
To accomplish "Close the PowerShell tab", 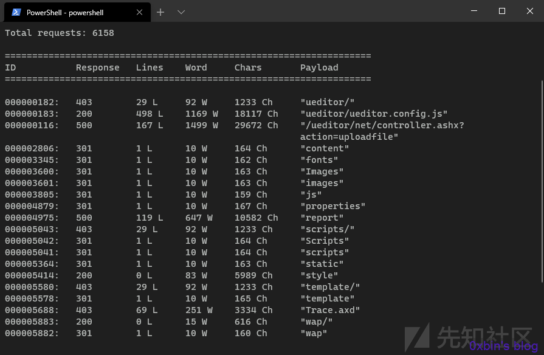I will pos(139,13).
